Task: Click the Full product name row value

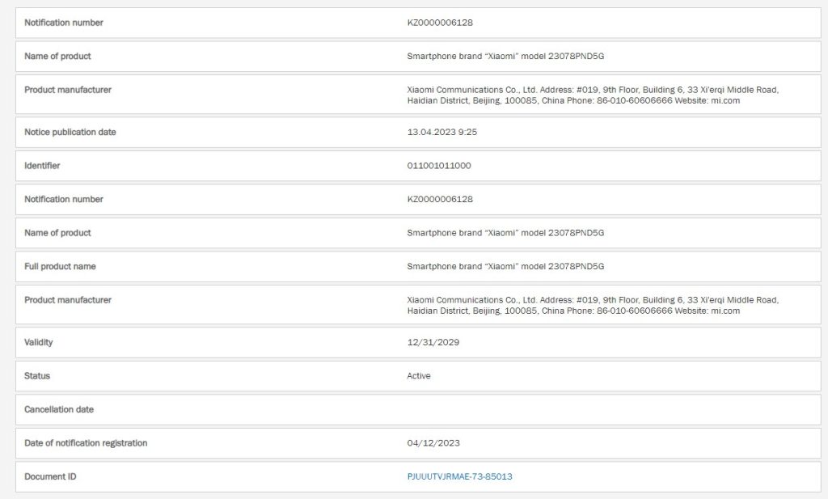Action: (x=505, y=266)
